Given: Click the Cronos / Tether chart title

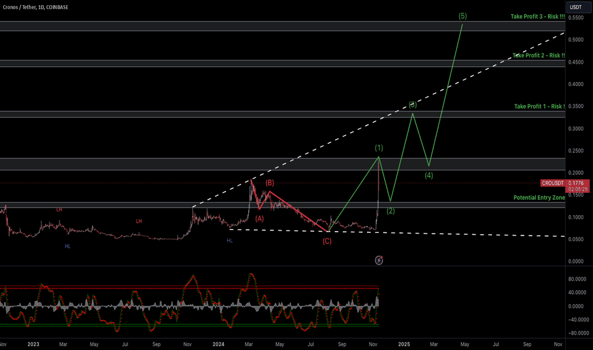Looking at the screenshot, I should point(36,7).
